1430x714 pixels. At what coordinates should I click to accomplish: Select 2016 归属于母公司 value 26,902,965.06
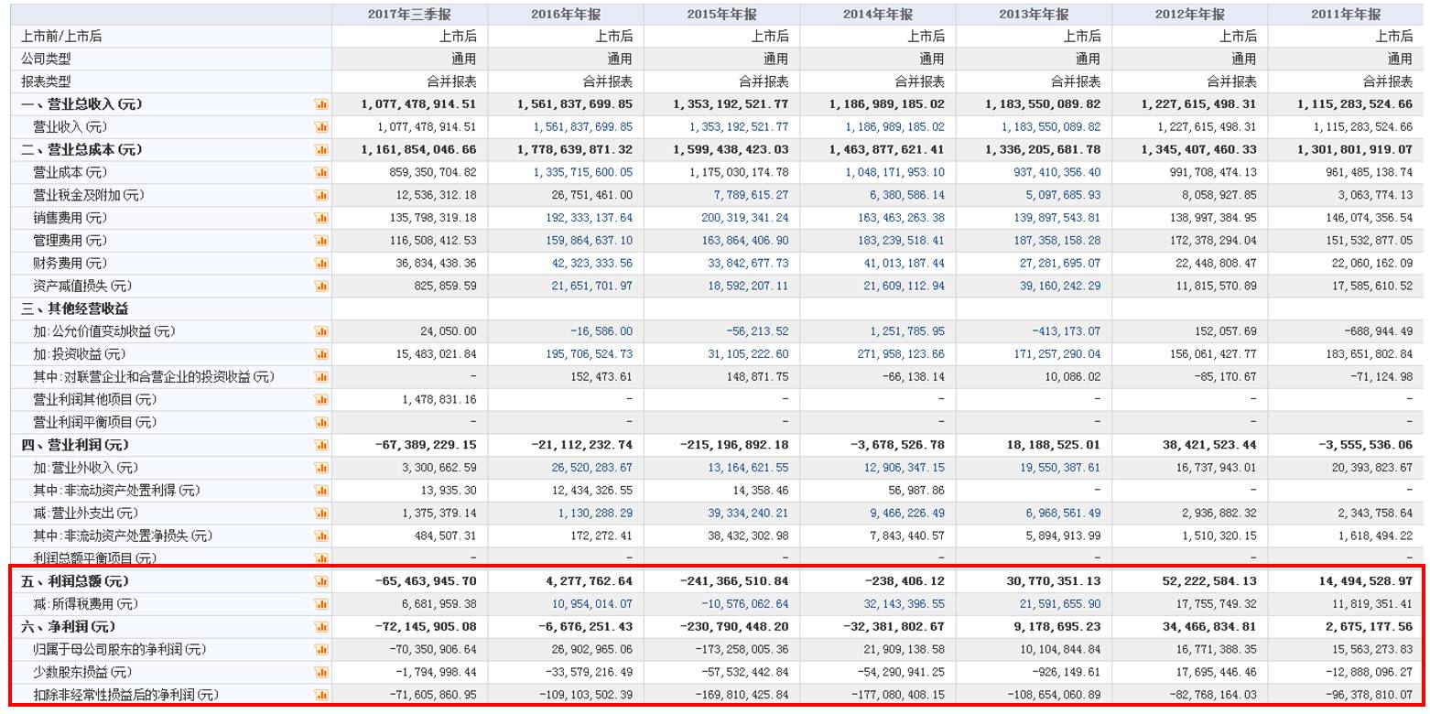(x=591, y=649)
